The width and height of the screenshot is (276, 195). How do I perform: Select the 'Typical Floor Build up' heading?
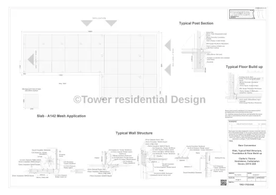(244, 67)
